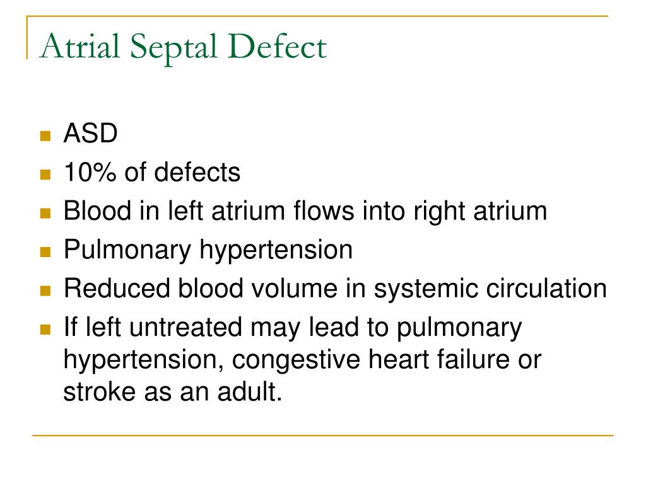Select the 'ASD' bullet text
The width and height of the screenshot is (646, 484).
[x=91, y=134]
